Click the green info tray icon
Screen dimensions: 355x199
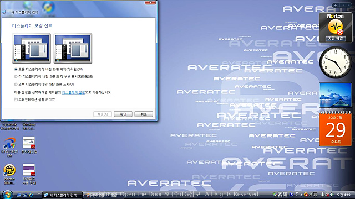coord(323,195)
